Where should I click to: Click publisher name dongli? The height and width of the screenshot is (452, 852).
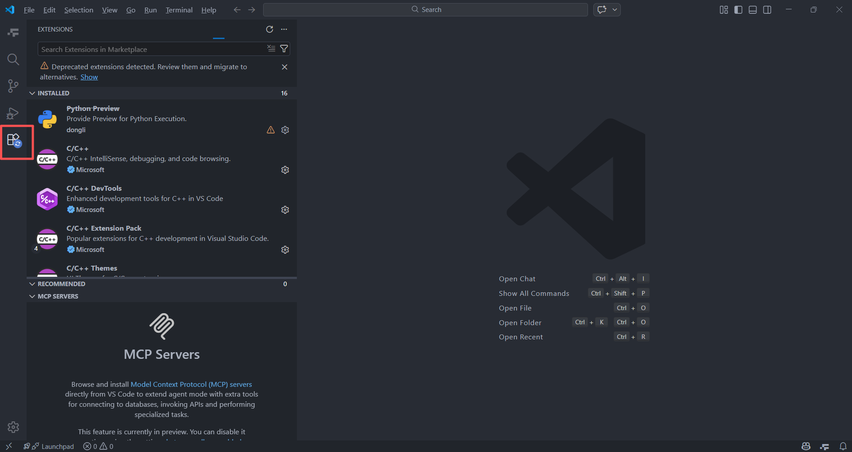[x=76, y=130]
